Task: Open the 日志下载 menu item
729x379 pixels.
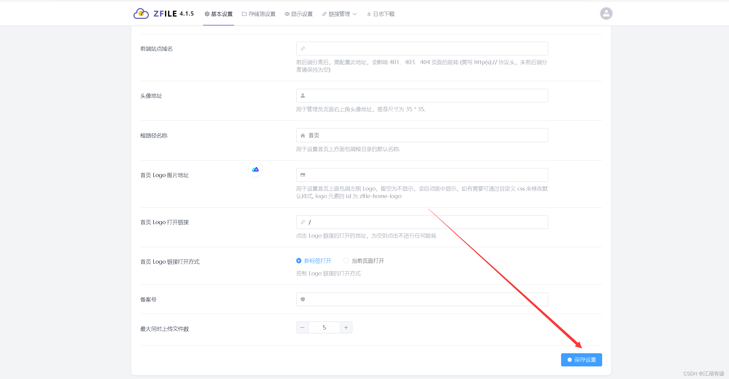Action: click(x=381, y=14)
